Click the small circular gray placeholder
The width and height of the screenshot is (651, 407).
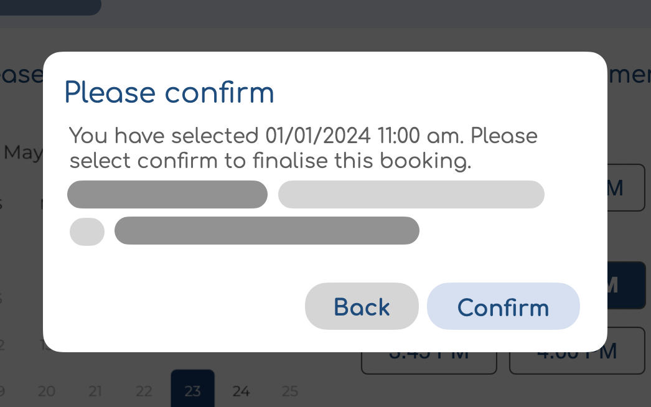click(x=87, y=231)
